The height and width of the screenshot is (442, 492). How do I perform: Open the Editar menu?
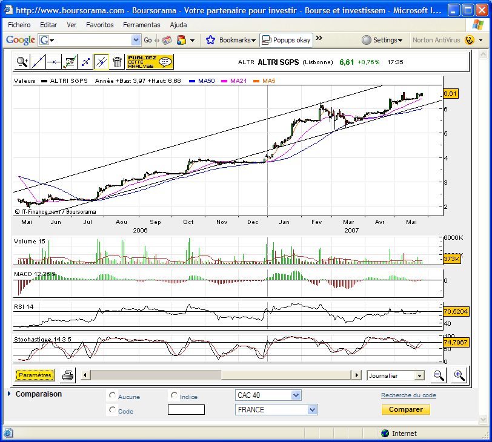(48, 25)
